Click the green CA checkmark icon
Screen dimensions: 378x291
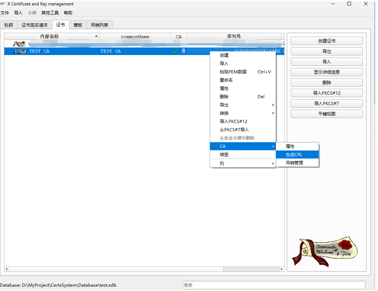coord(175,51)
